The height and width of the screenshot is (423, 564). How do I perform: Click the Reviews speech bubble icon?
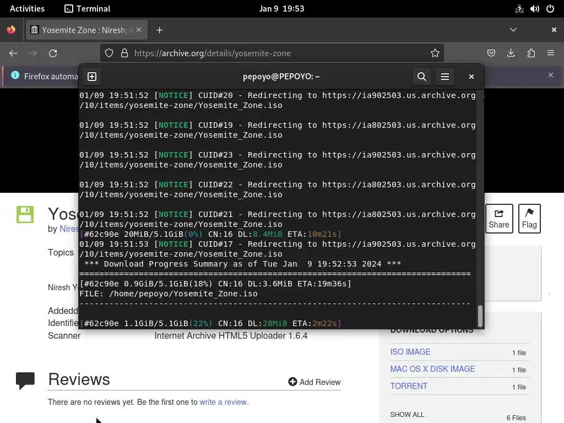pos(25,381)
